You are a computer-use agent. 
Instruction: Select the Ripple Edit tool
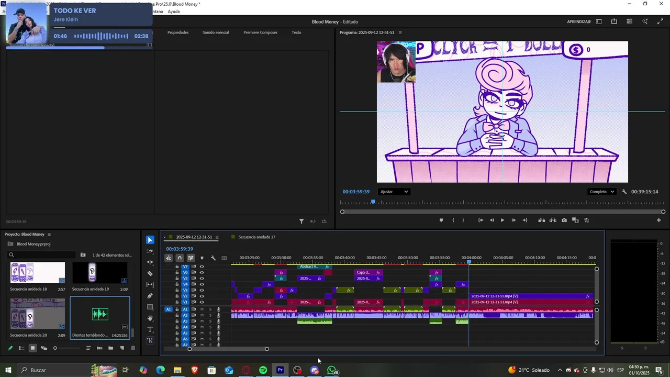[150, 262]
